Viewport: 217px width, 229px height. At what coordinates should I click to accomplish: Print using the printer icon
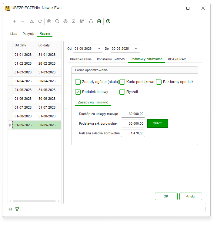pos(49,21)
